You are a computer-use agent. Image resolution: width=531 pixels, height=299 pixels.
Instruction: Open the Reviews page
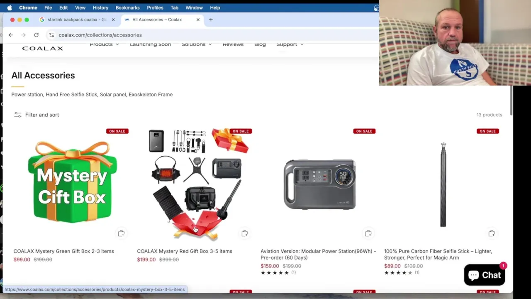pos(233,44)
